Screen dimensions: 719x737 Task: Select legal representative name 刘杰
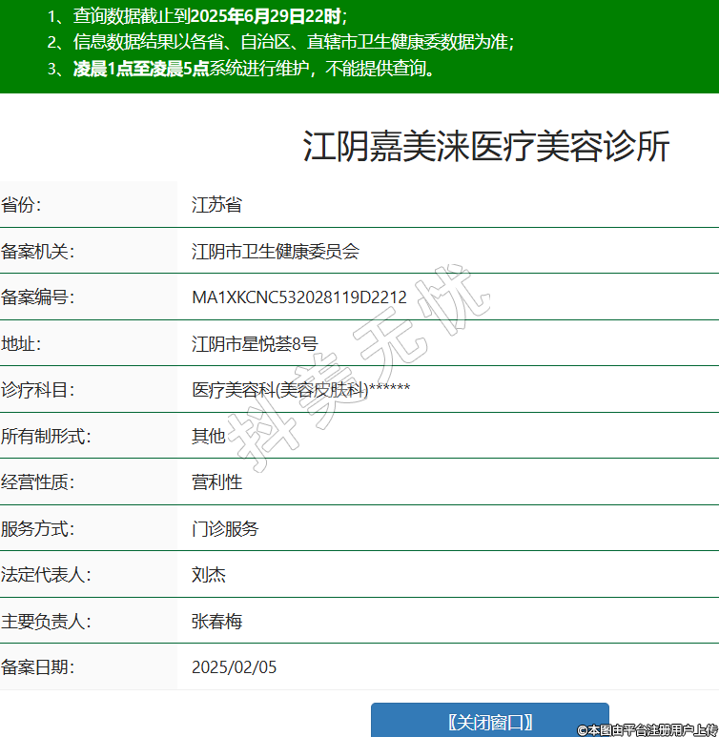point(209,575)
